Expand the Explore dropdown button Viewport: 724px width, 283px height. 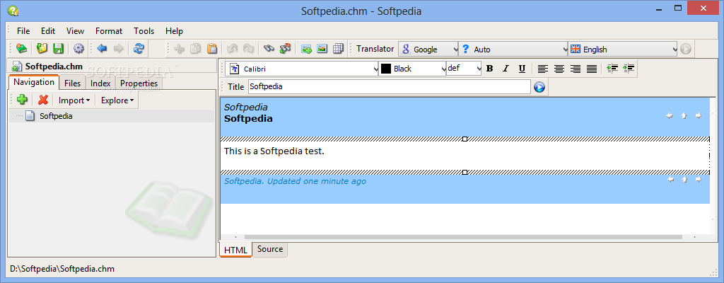coord(117,100)
